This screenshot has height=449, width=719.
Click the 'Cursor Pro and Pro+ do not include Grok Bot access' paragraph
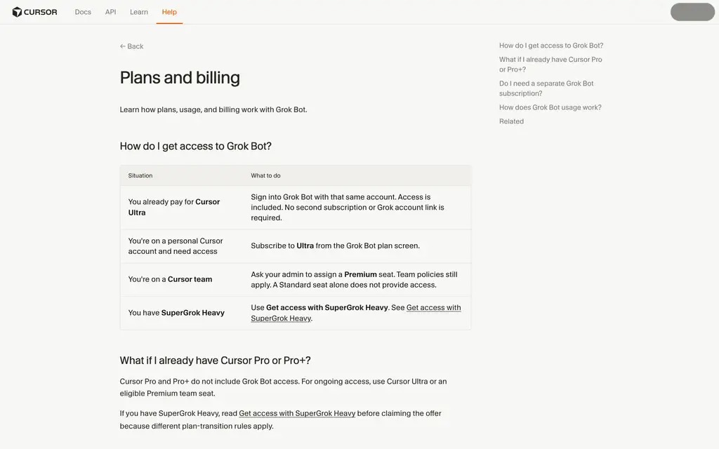[x=284, y=387]
